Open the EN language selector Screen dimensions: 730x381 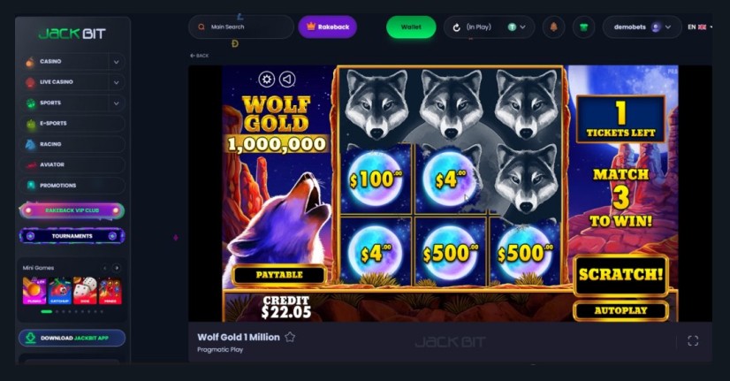click(700, 27)
